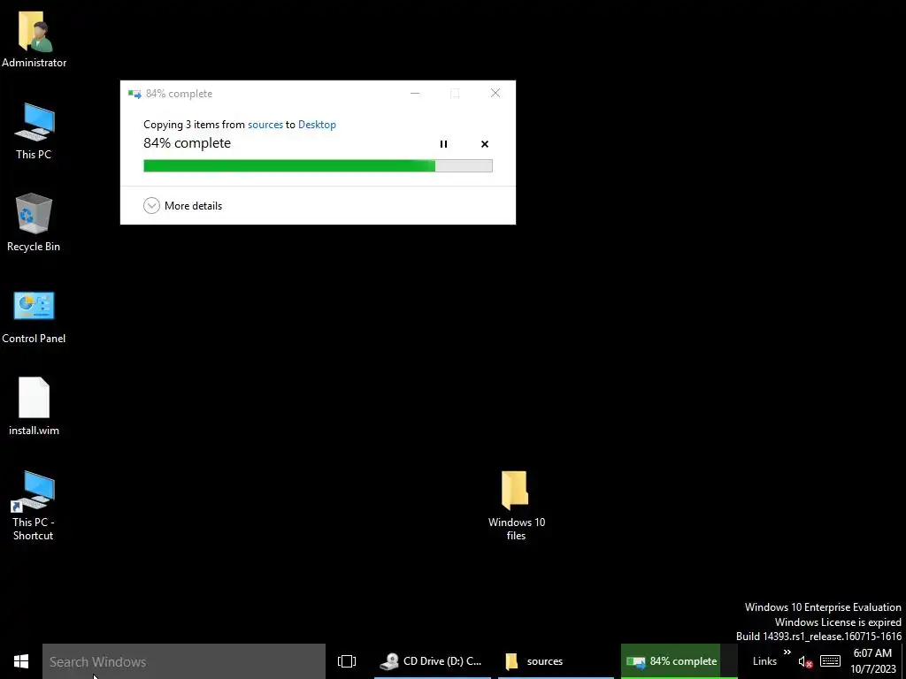Minimize the 84% complete dialog
This screenshot has width=906, height=679.
pyautogui.click(x=415, y=94)
